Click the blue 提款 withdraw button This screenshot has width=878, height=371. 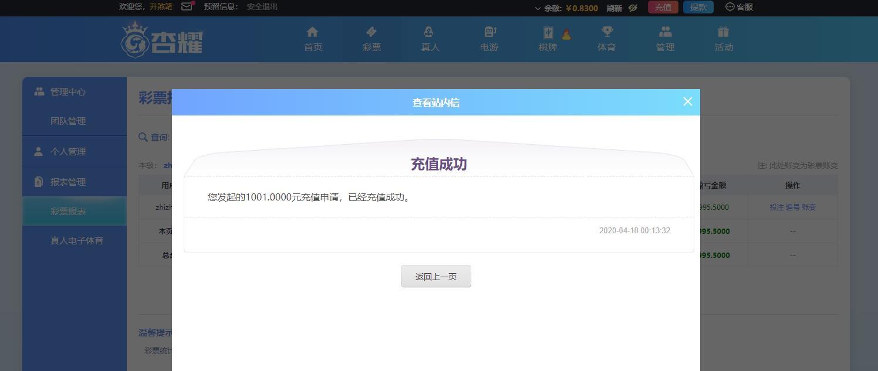(x=698, y=7)
